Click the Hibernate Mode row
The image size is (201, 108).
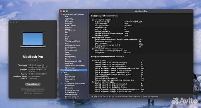(119, 76)
